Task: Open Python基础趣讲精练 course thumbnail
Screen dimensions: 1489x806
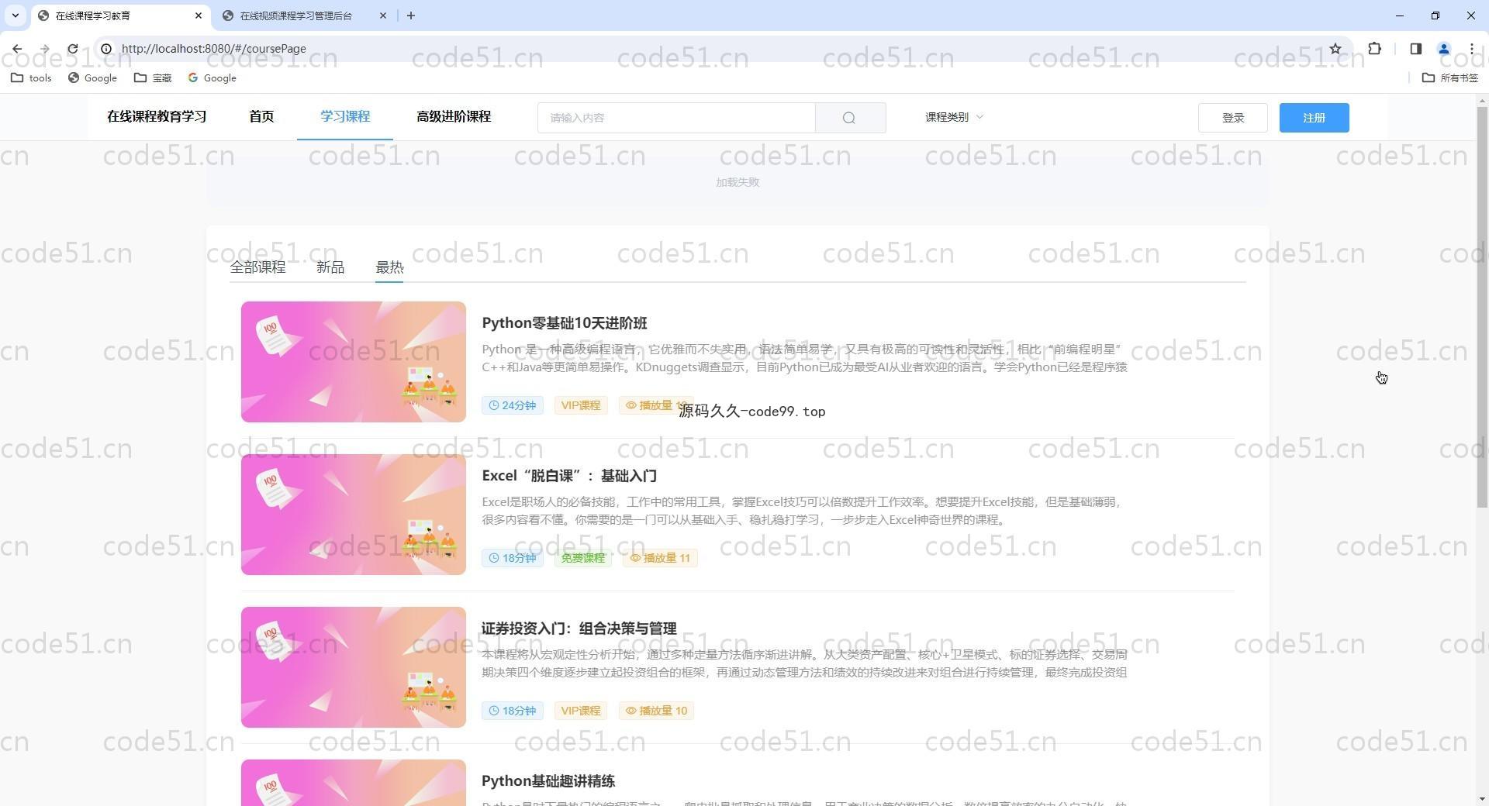Action: 354,783
